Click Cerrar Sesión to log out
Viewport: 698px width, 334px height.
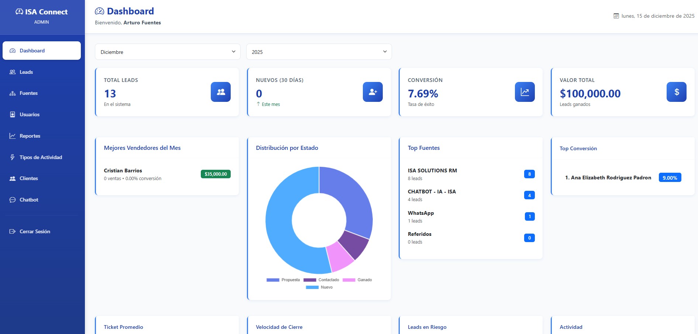[35, 231]
